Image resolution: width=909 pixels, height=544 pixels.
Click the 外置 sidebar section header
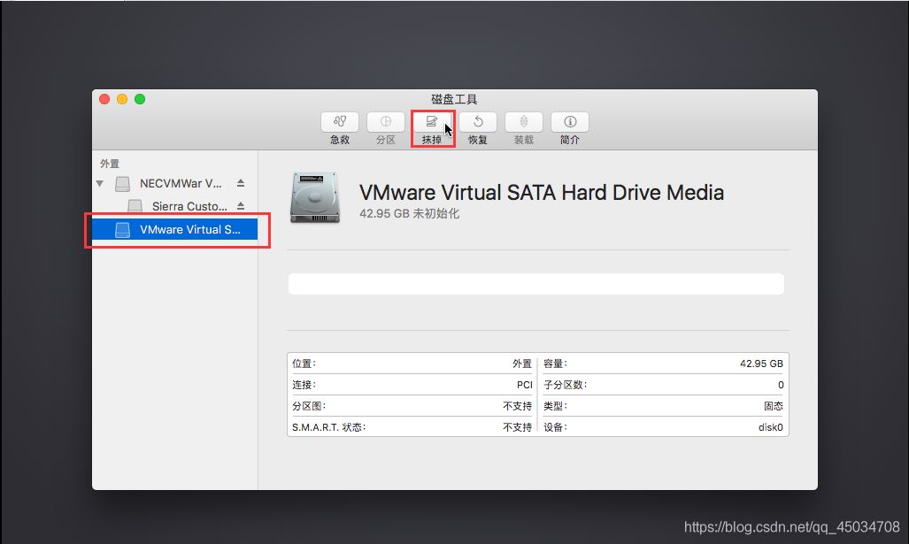110,164
